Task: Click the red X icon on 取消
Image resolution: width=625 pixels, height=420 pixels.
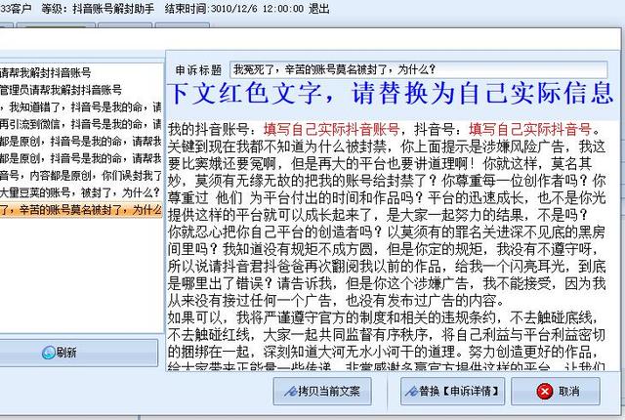Action: 545,392
